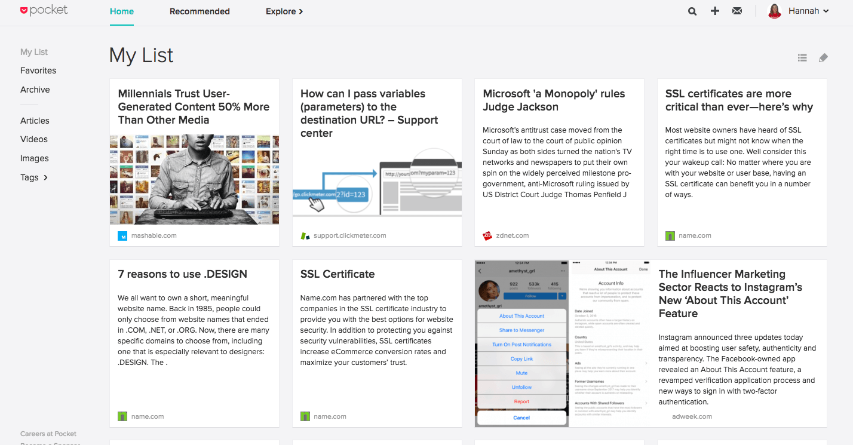Click name.com text on SSL critical card
853x445 pixels.
(x=695, y=236)
